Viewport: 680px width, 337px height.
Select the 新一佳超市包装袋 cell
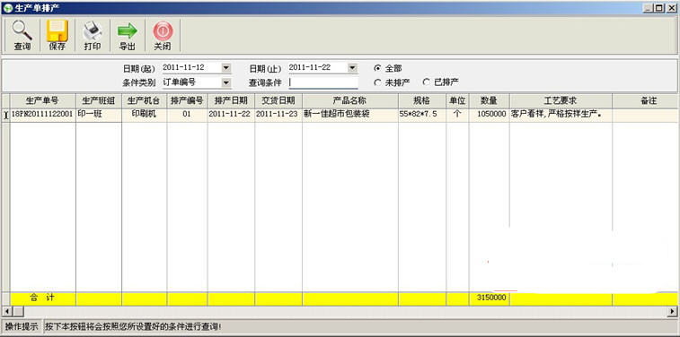click(x=350, y=115)
